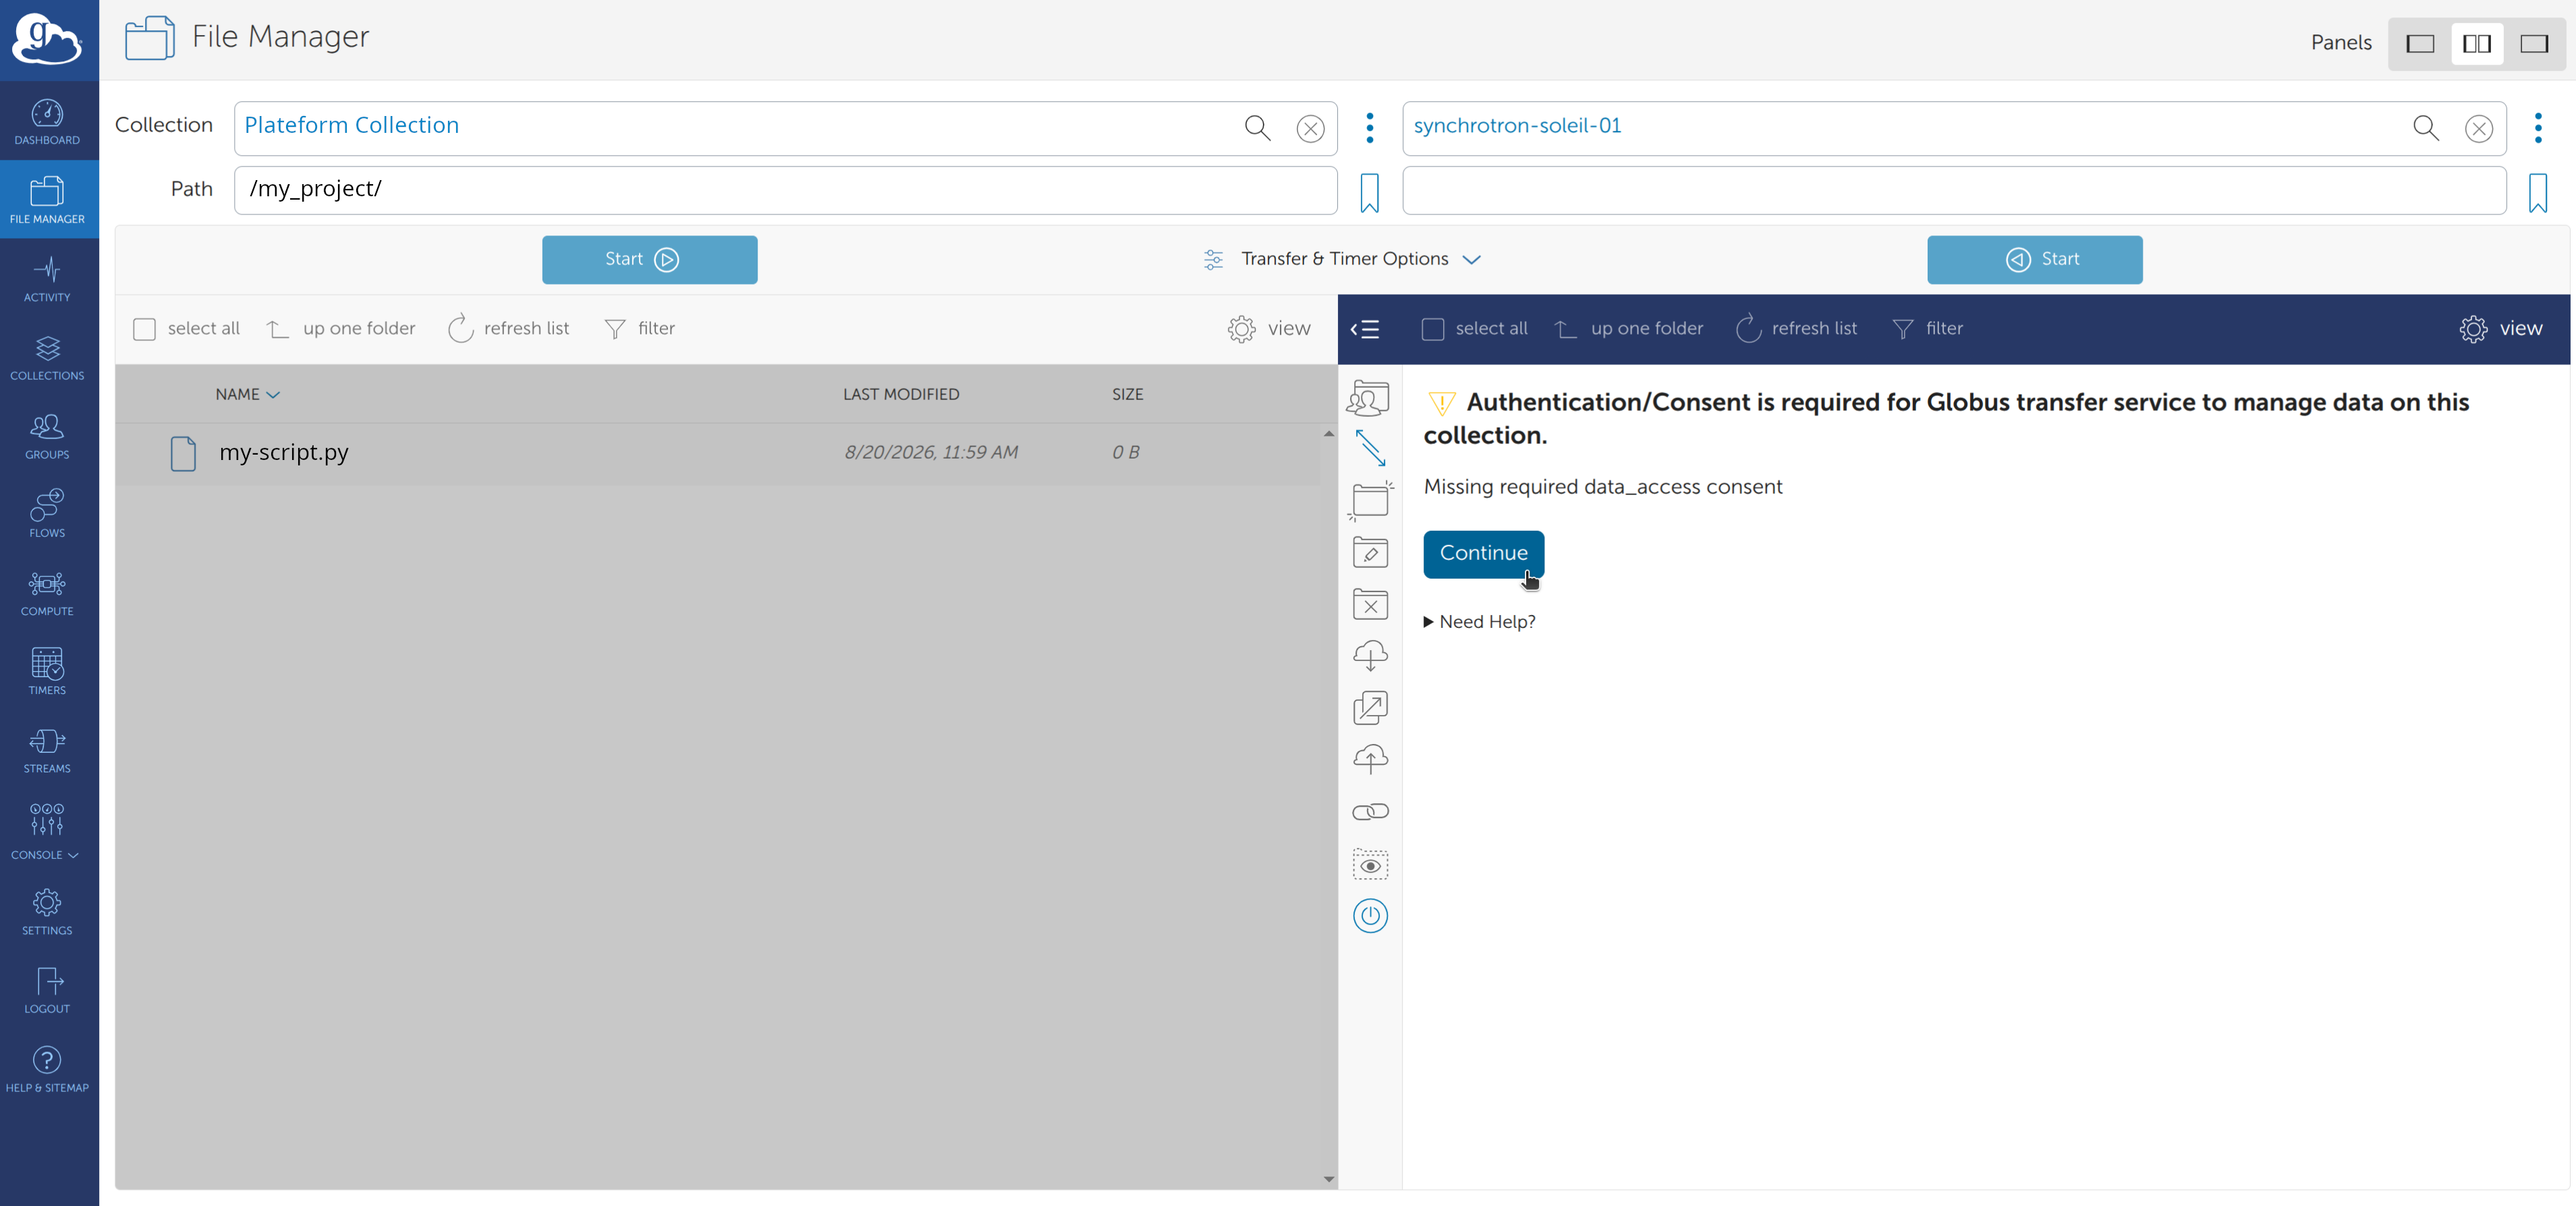Screen dimensions: 2576x1206
Task: Click Logout in the sidebar
Action: (x=48, y=990)
